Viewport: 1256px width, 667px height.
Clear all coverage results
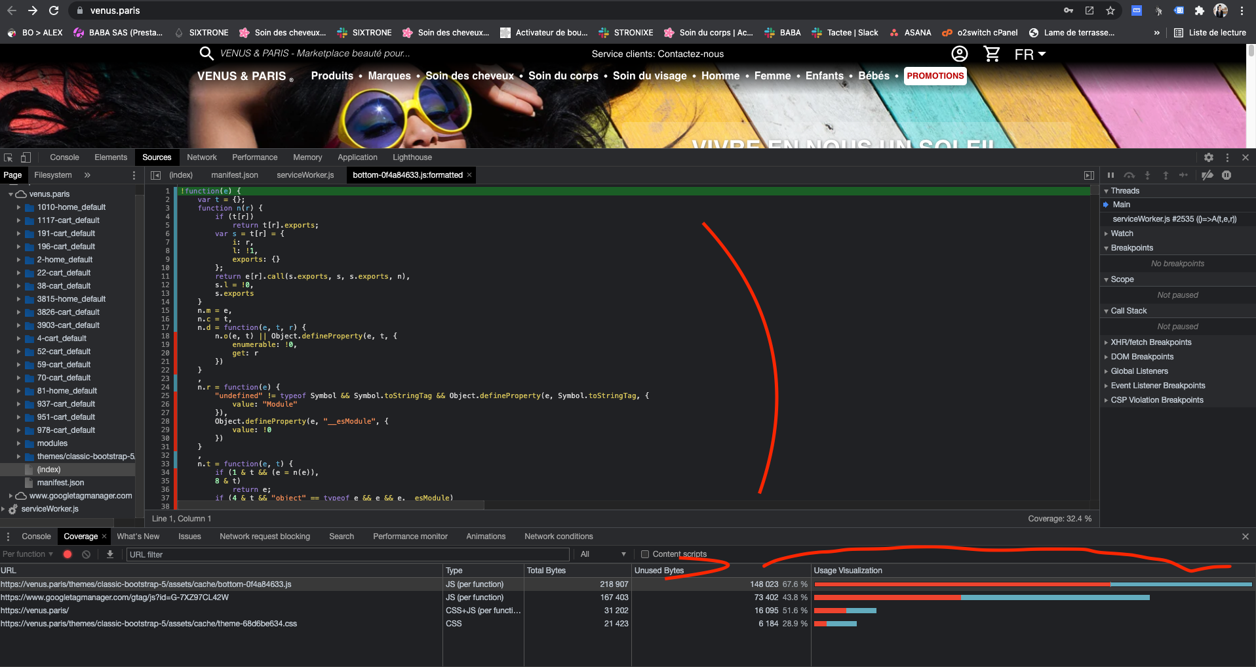(86, 554)
